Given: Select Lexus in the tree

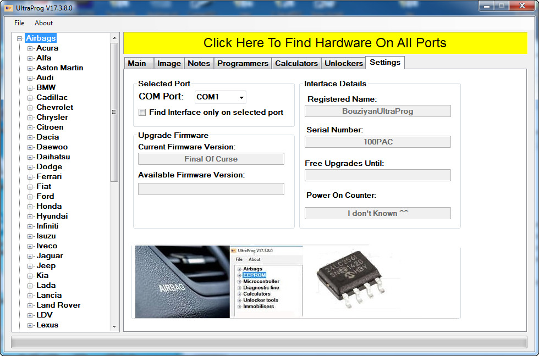Looking at the screenshot, I should 47,325.
